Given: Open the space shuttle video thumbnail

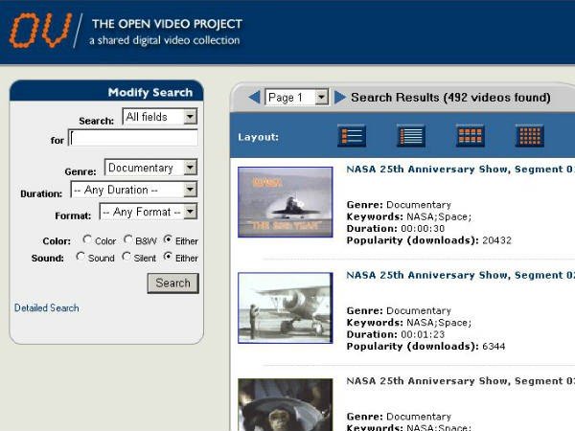Looking at the screenshot, I should [286, 202].
